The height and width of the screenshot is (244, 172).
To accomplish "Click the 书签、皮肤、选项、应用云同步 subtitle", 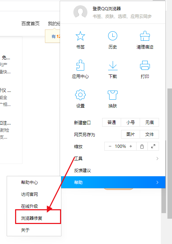I will coord(122,17).
